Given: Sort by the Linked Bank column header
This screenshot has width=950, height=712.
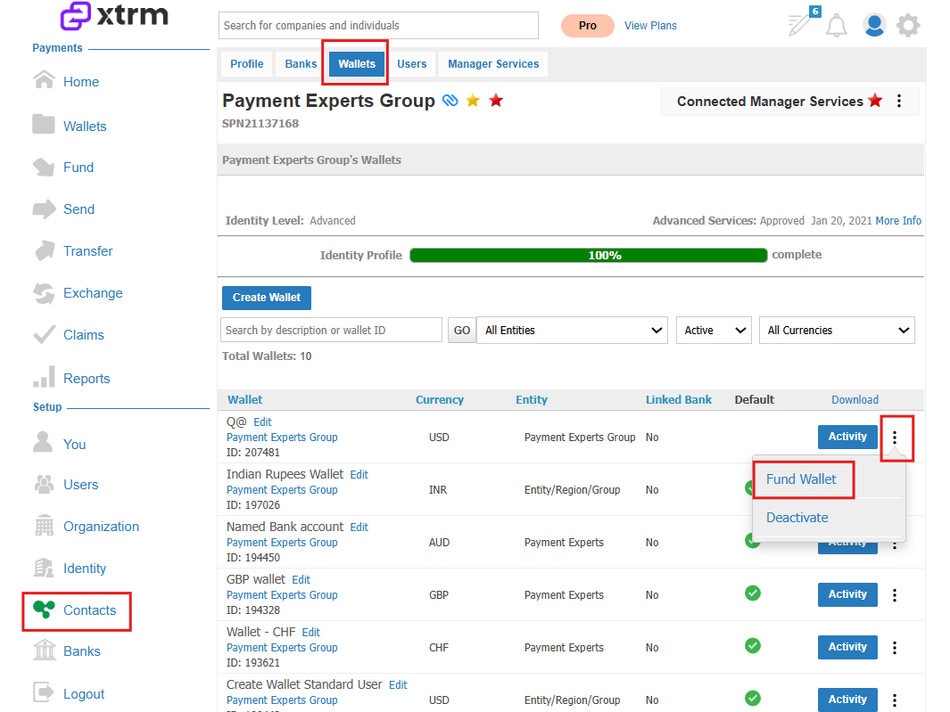Looking at the screenshot, I should pyautogui.click(x=679, y=399).
